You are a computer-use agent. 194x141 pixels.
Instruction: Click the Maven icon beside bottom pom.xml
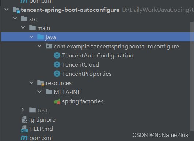click(x=24, y=138)
